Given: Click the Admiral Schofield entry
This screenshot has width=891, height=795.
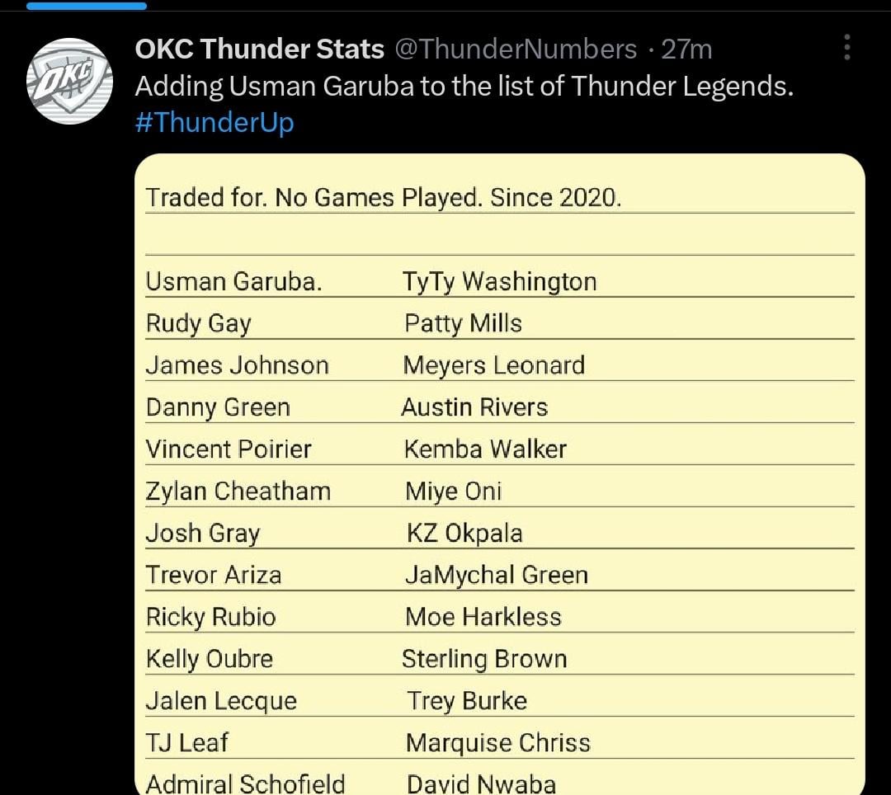Looking at the screenshot, I should pos(245,783).
